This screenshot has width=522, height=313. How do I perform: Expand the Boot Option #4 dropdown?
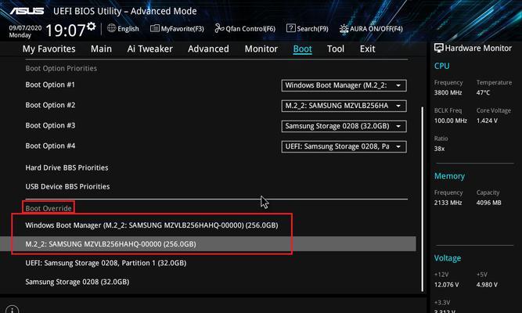pos(344,146)
